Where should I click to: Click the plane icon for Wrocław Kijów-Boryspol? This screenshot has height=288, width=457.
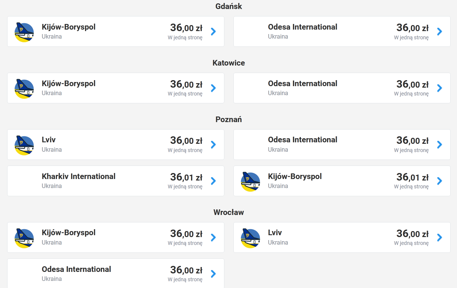pyautogui.click(x=24, y=238)
